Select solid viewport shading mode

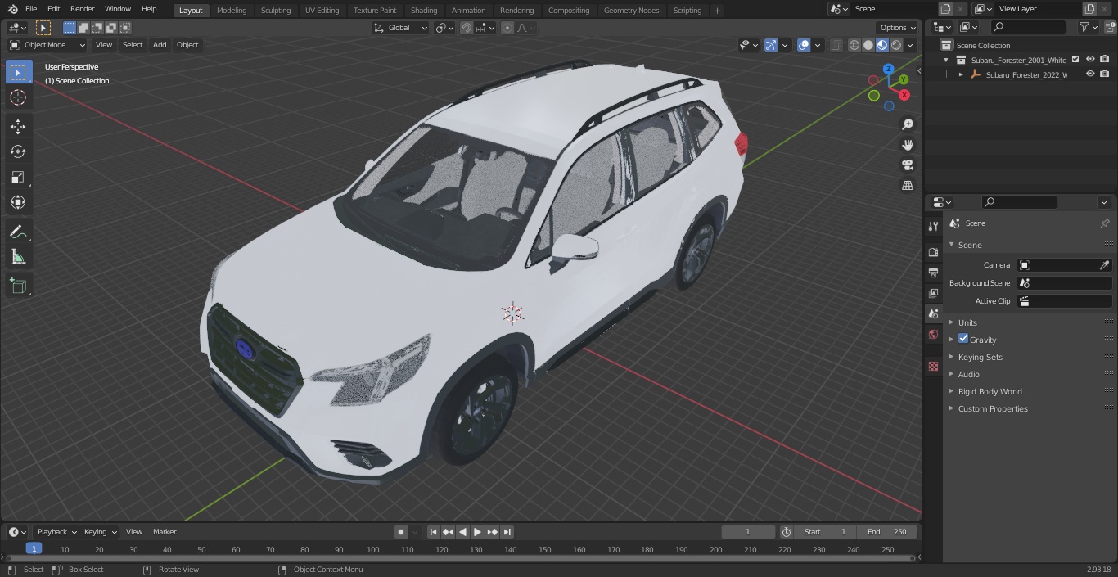tap(868, 45)
